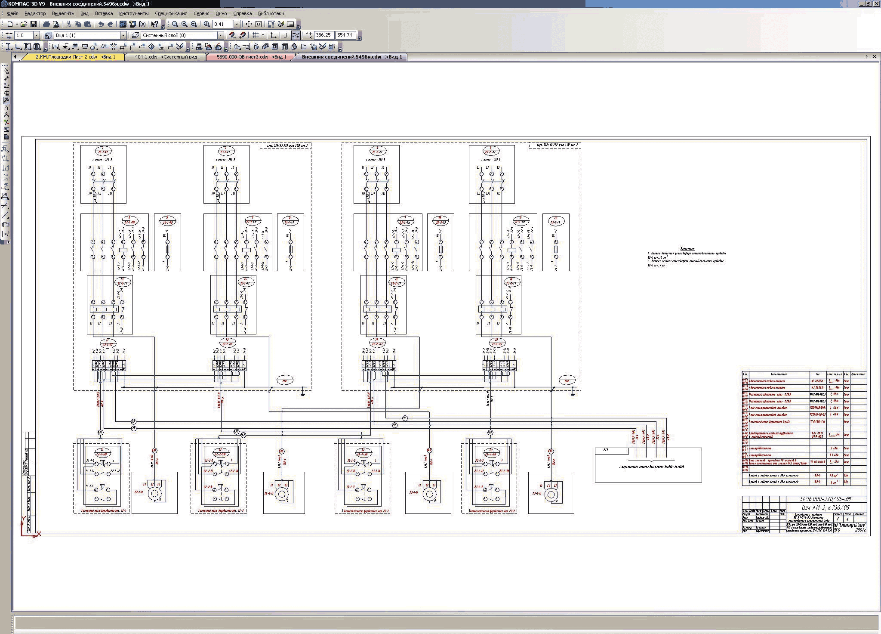Switch to the 404-1.cdw document tab
Image resolution: width=881 pixels, height=634 pixels.
(166, 57)
